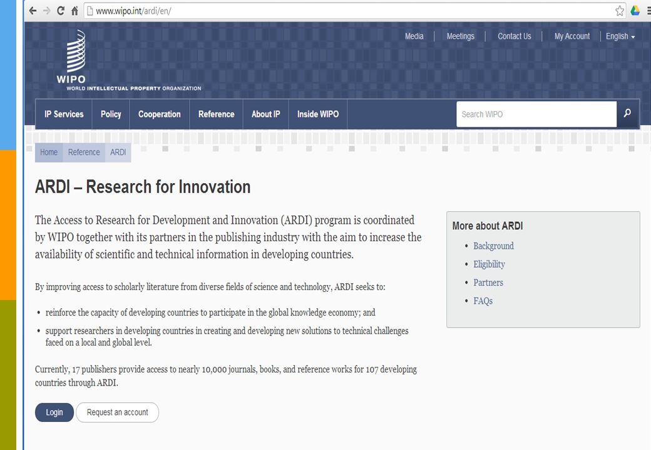Open the Background link
Image resolution: width=651 pixels, height=450 pixels.
click(x=493, y=246)
